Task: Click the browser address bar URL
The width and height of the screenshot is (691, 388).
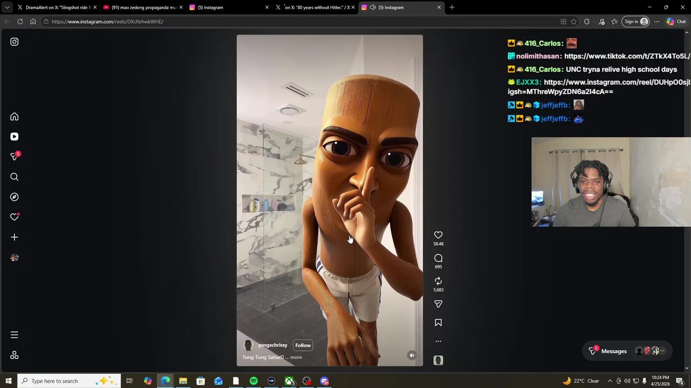Action: pyautogui.click(x=107, y=22)
